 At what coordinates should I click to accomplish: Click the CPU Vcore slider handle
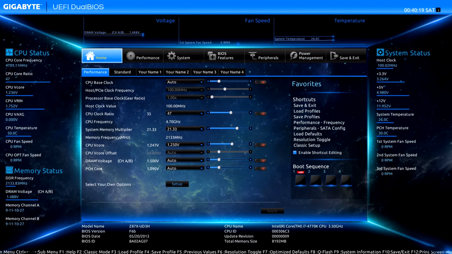[232, 144]
